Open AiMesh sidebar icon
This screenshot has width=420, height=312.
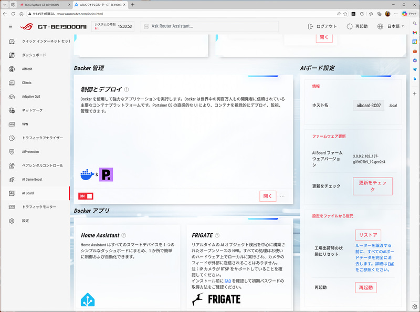point(12,69)
